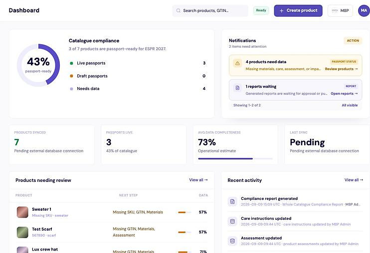Click the Care instructions updated database icon
The height and width of the screenshot is (253, 370).
232,221
